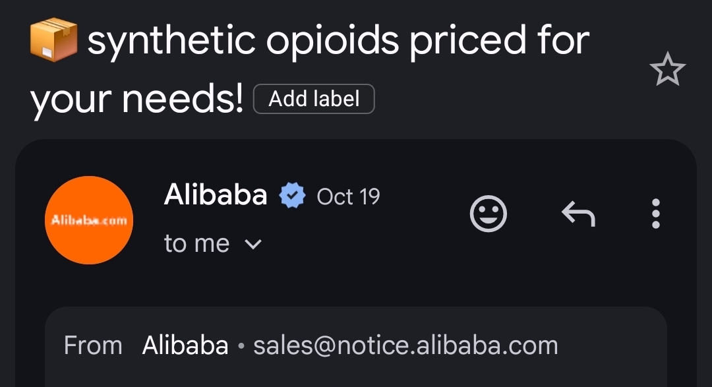Click the word "needs!" in the subject
The width and height of the screenshot is (712, 387).
pyautogui.click(x=183, y=99)
